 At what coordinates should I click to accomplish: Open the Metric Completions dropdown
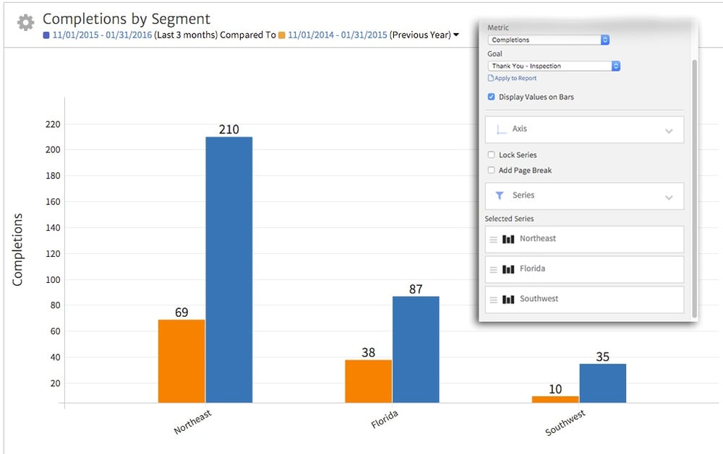pyautogui.click(x=606, y=40)
